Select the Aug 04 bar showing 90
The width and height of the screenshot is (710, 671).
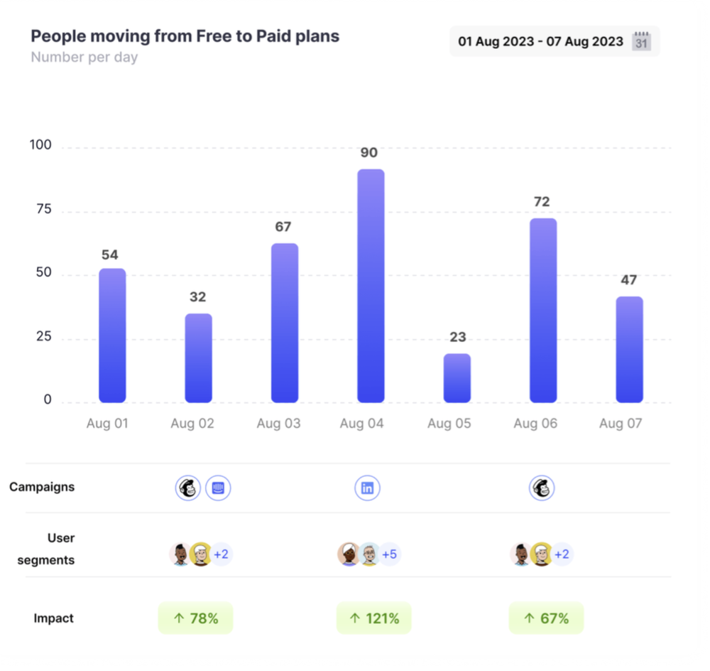coord(371,286)
